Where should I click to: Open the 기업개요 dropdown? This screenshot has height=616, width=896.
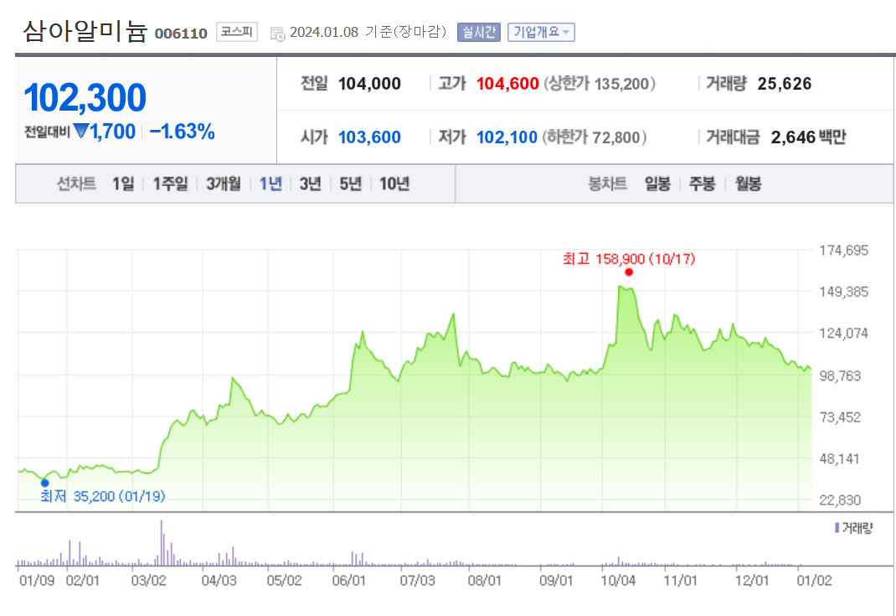tap(541, 32)
